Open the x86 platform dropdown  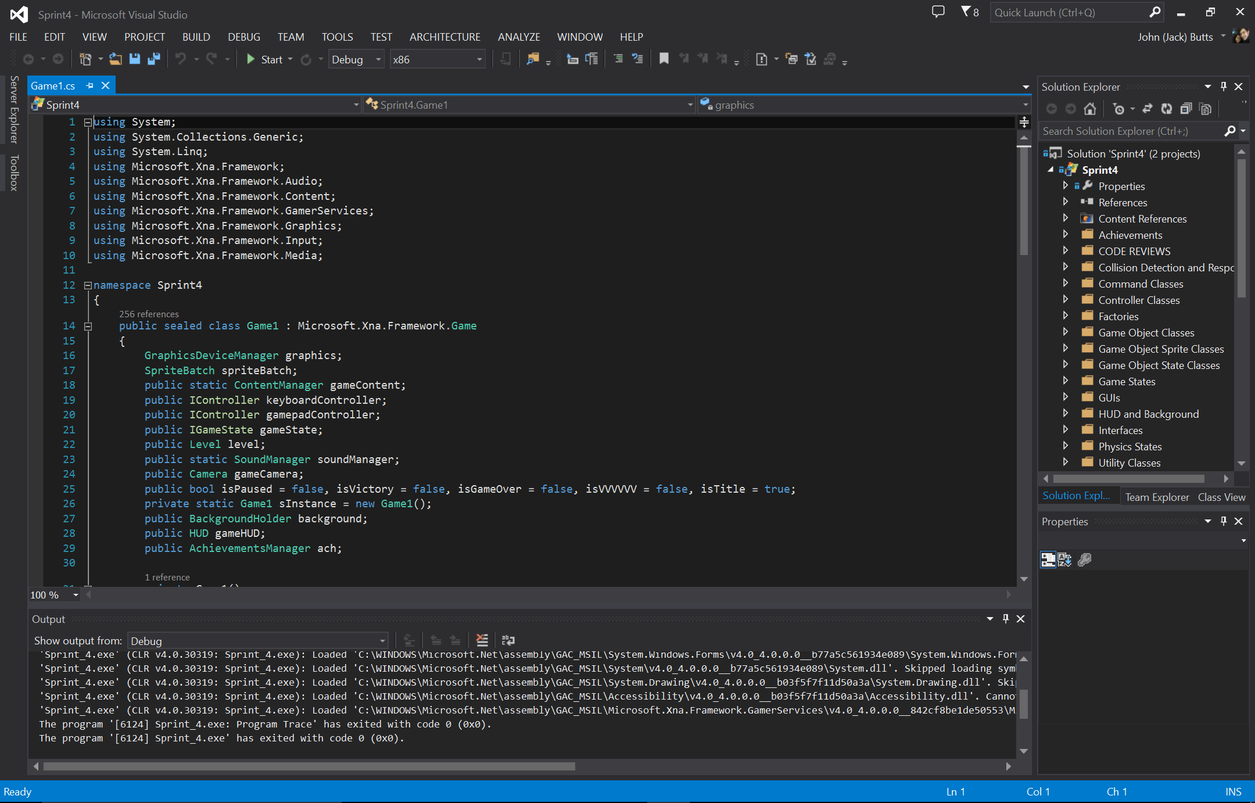[438, 59]
